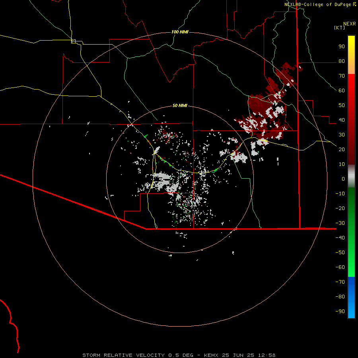
Task: Click the STORM RELATIVE VELOCITY caption text
Action: pyautogui.click(x=123, y=355)
